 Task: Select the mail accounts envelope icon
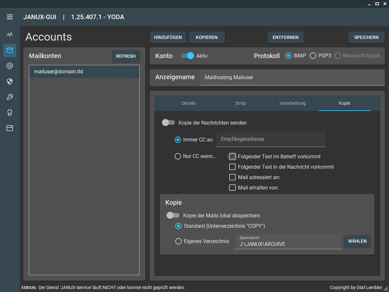click(x=10, y=50)
